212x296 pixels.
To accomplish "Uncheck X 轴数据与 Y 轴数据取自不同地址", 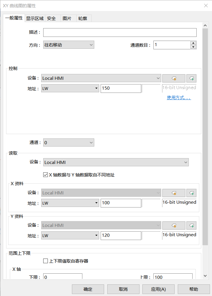I will pos(45,175).
